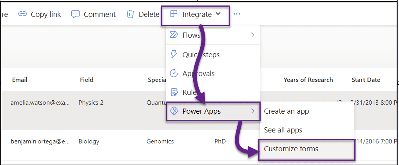Click the Integrate grid icon
This screenshot has height=165, width=399.
click(x=174, y=14)
